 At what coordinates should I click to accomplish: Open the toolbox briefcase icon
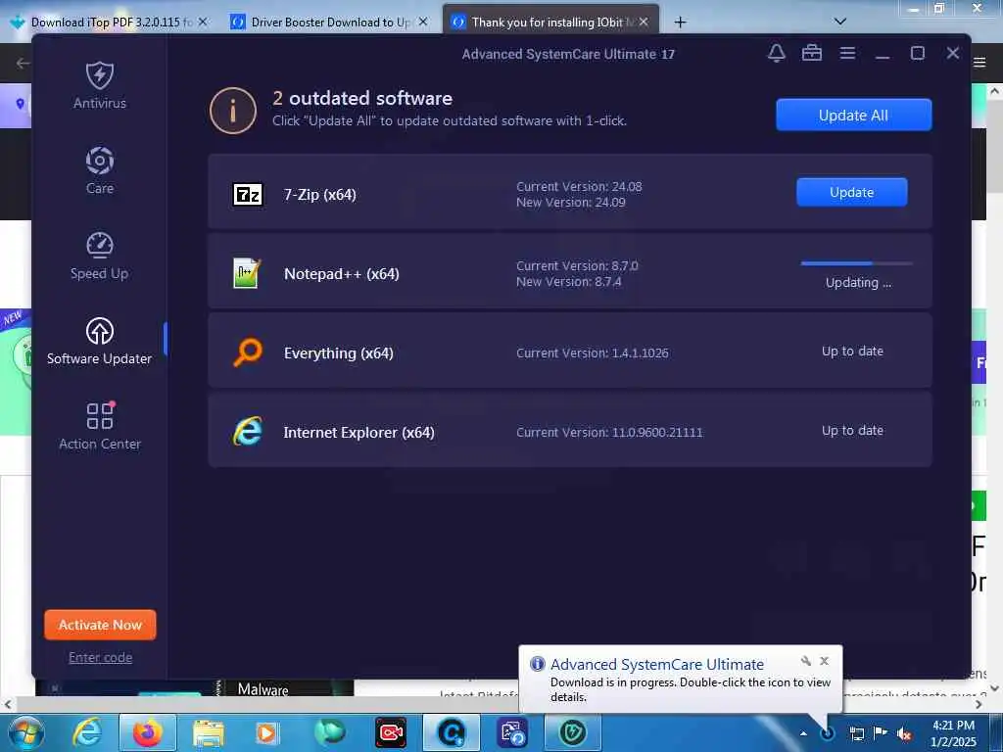812,53
